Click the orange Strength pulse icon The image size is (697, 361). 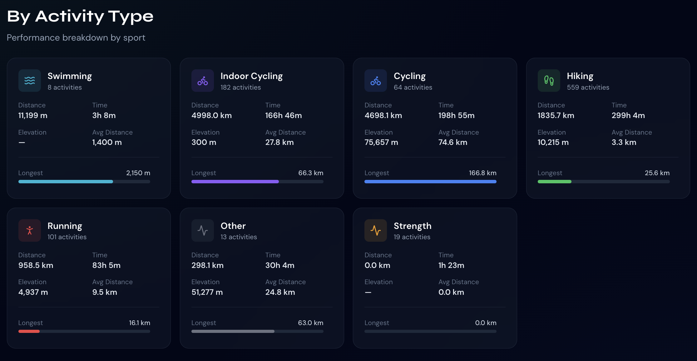point(376,230)
